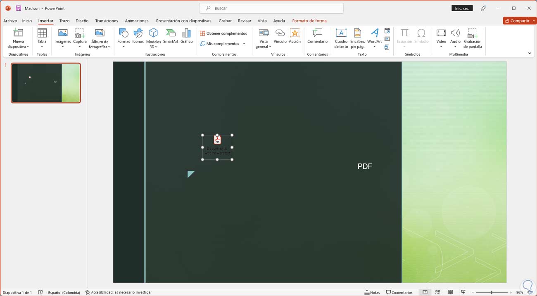The width and height of the screenshot is (537, 296).
Task: Insert a Símbolo
Action: pyautogui.click(x=421, y=36)
